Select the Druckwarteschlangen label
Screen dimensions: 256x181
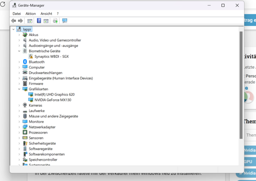coord(46,73)
